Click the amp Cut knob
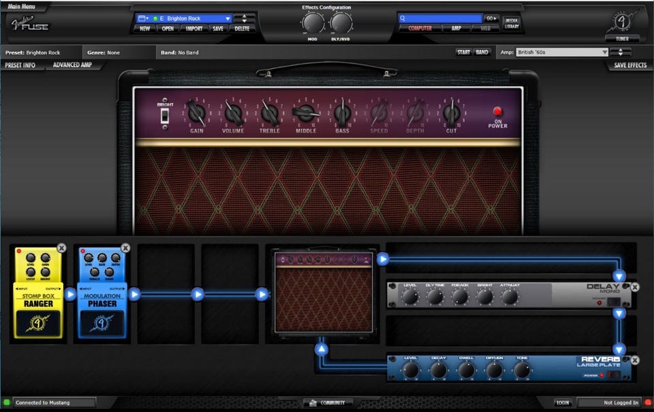The height and width of the screenshot is (412, 654). pyautogui.click(x=451, y=113)
